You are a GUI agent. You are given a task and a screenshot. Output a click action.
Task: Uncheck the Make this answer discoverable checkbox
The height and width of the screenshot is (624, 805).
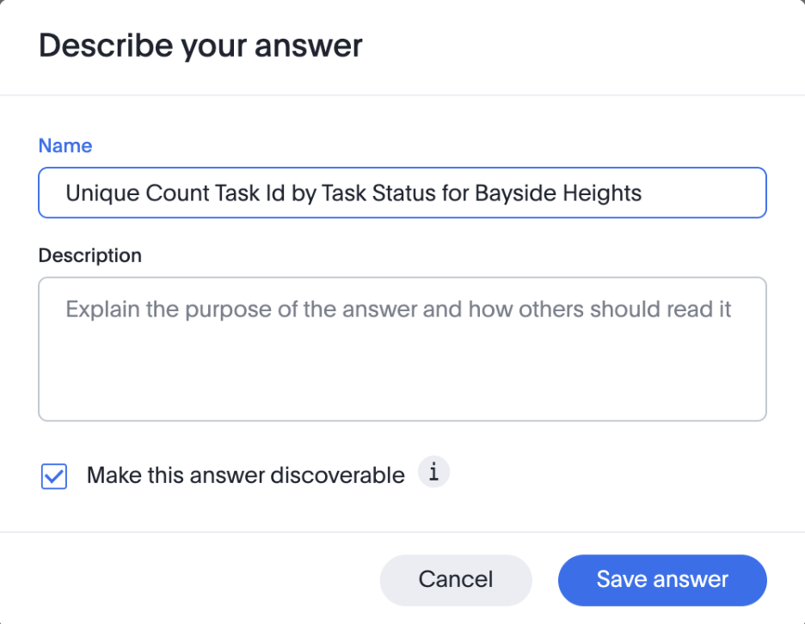[x=54, y=476]
